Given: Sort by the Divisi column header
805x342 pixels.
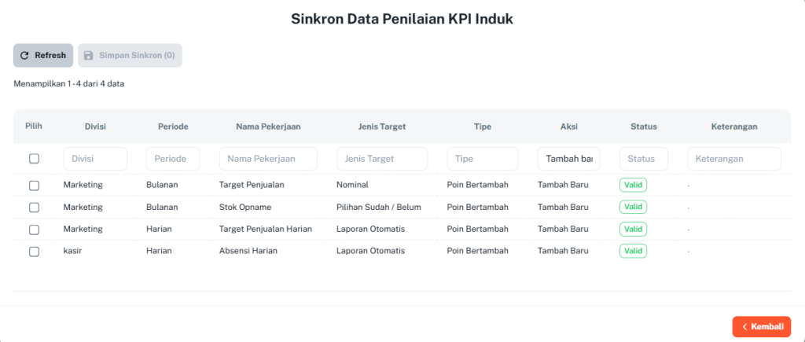Looking at the screenshot, I should tap(95, 127).
